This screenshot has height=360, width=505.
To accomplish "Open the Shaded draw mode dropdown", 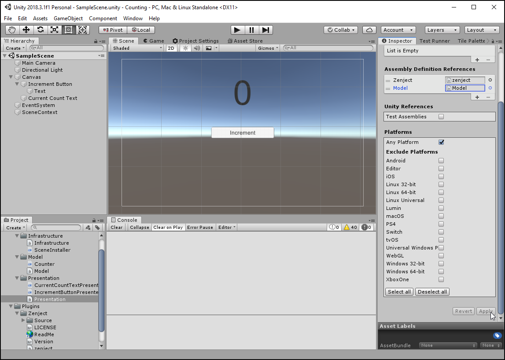I will coord(136,48).
